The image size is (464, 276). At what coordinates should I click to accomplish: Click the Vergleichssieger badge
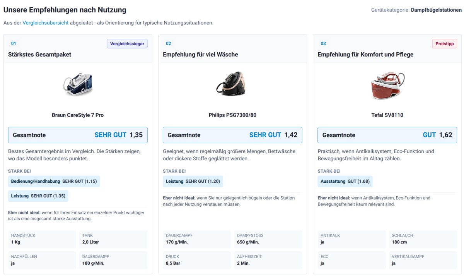point(127,44)
